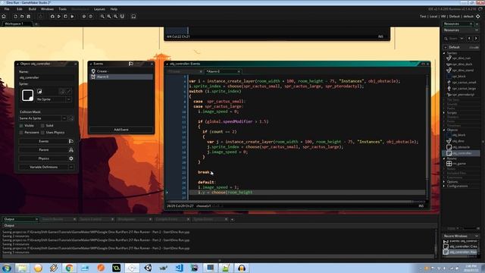This screenshot has width=485, height=273.
Task: Save the project with the toolbar icon
Action: pyautogui.click(x=29, y=17)
